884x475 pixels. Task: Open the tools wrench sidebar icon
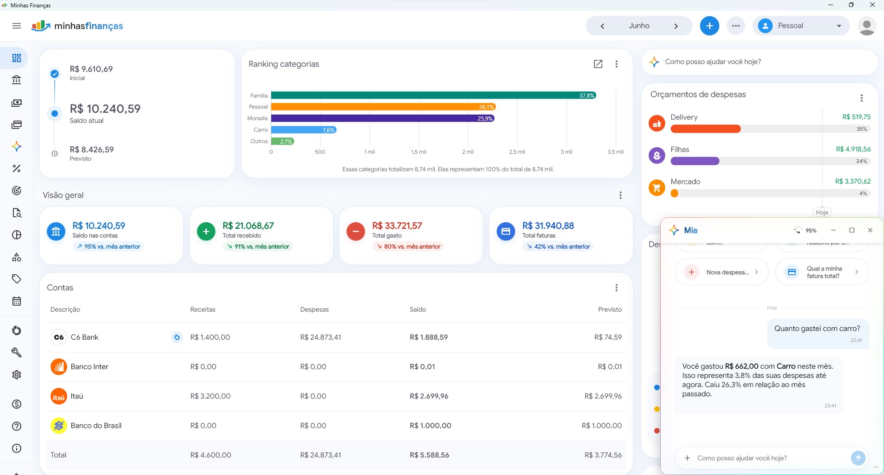point(17,353)
